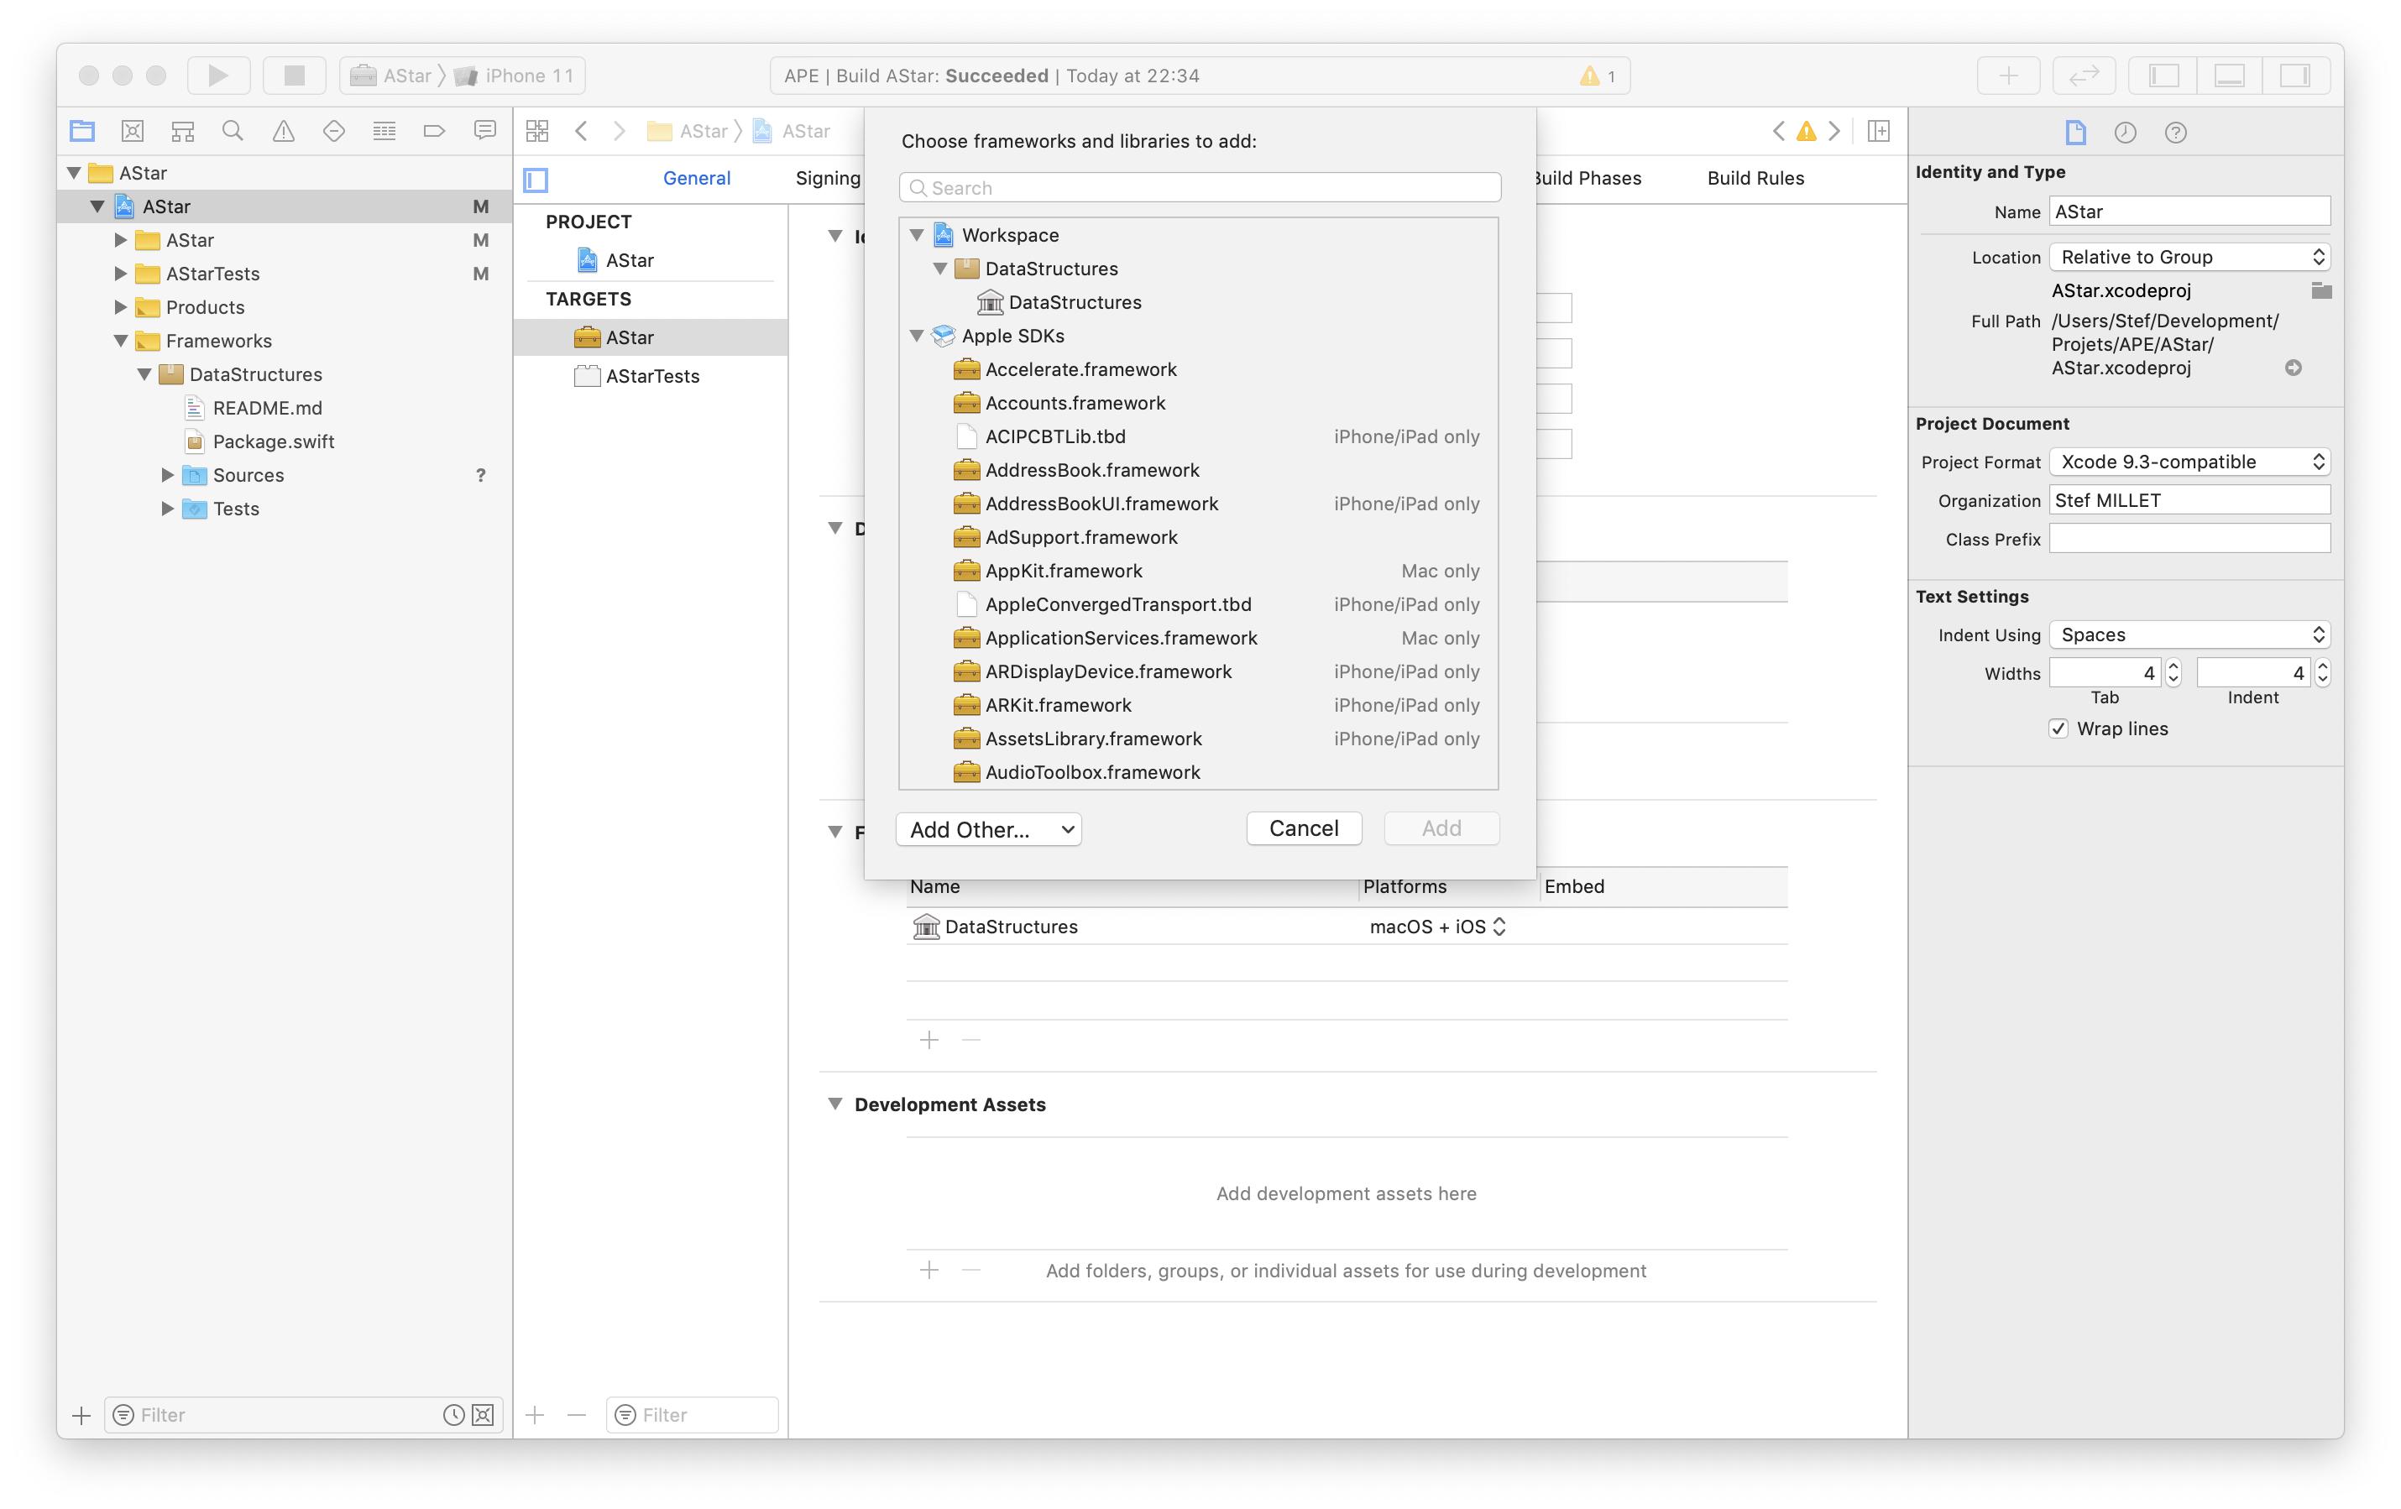
Task: Increment the Tab width stepper
Action: click(2173, 666)
